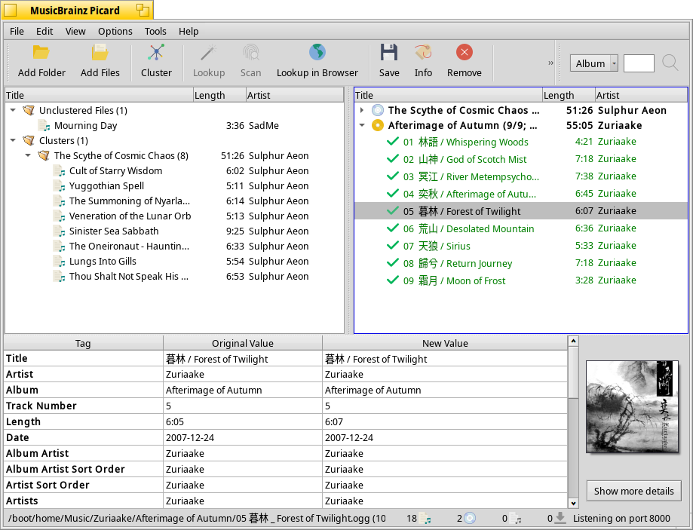This screenshot has height=530, width=693.
Task: Select Yuggothian Spell in the cluster
Action: [174, 186]
